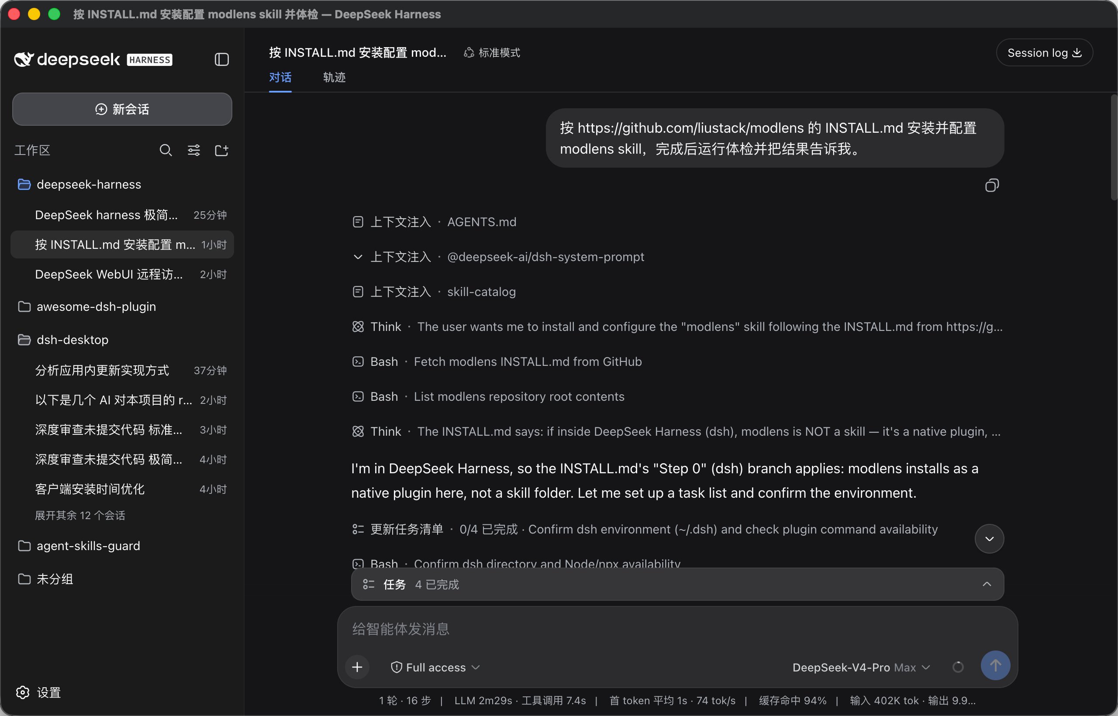This screenshot has width=1118, height=716.
Task: Start a new conversation with 新会话
Action: [122, 109]
